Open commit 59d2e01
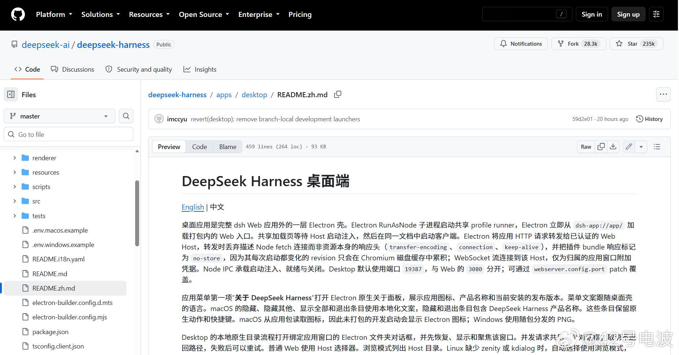Screen dimensions: 679x355 coord(582,119)
